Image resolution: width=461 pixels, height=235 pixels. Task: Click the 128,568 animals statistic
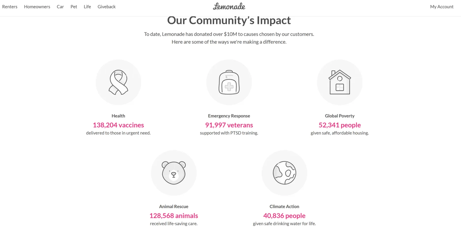point(174,216)
